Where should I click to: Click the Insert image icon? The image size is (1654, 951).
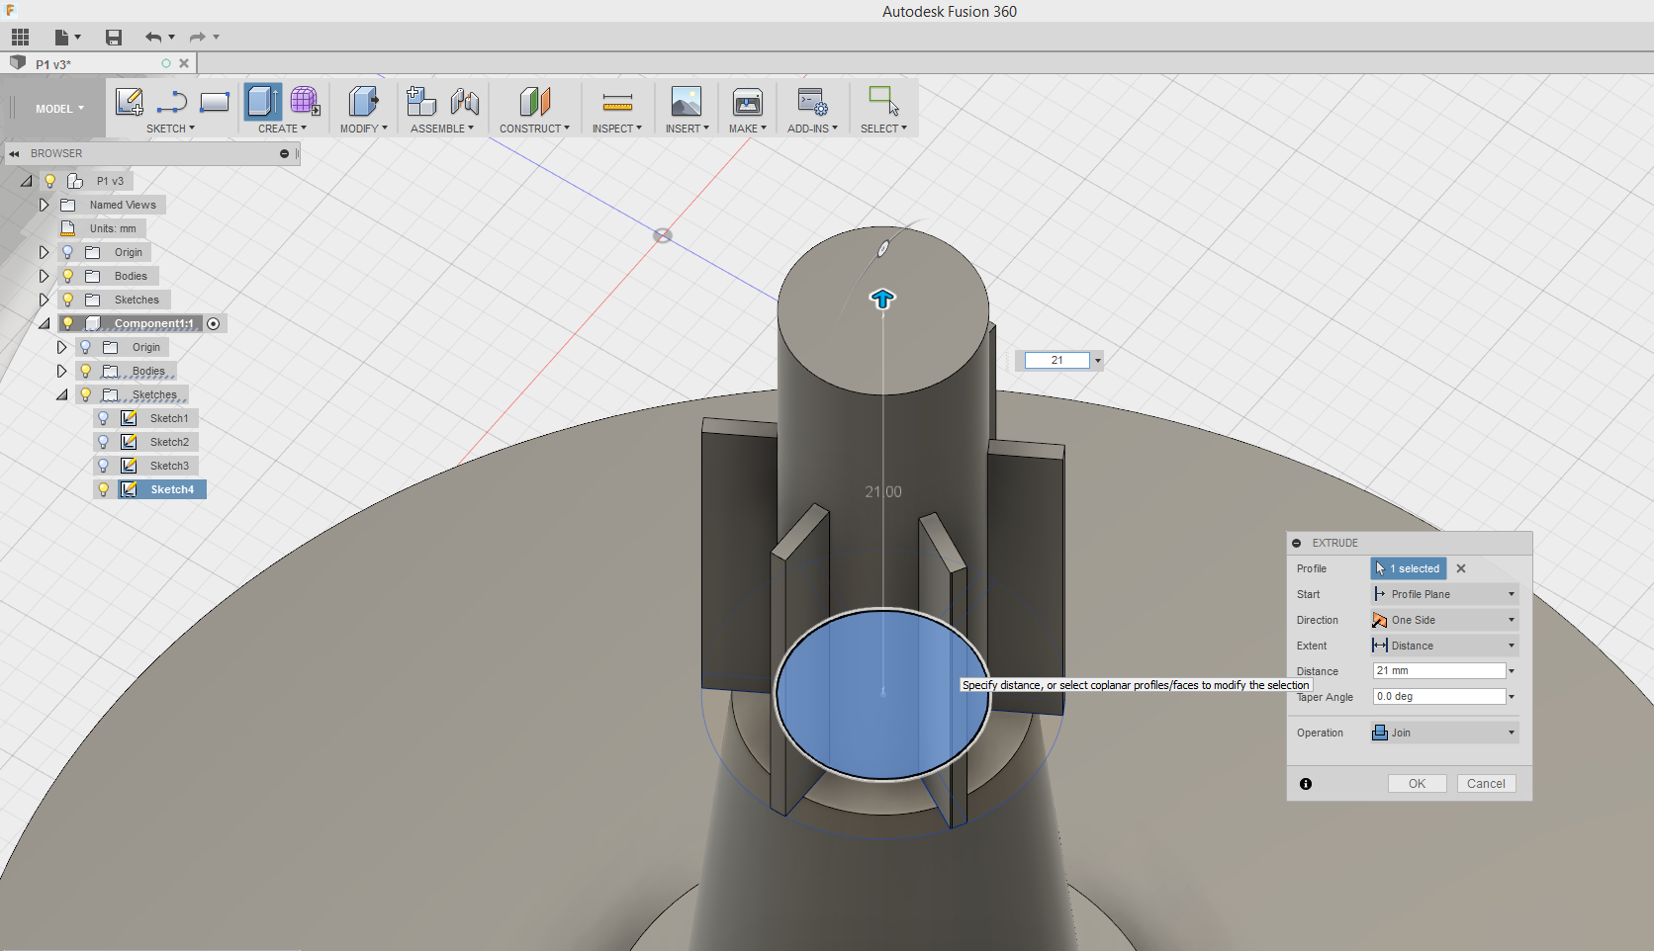(x=686, y=101)
